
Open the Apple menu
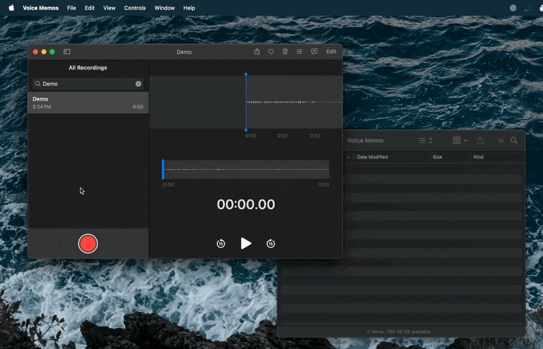point(12,7)
